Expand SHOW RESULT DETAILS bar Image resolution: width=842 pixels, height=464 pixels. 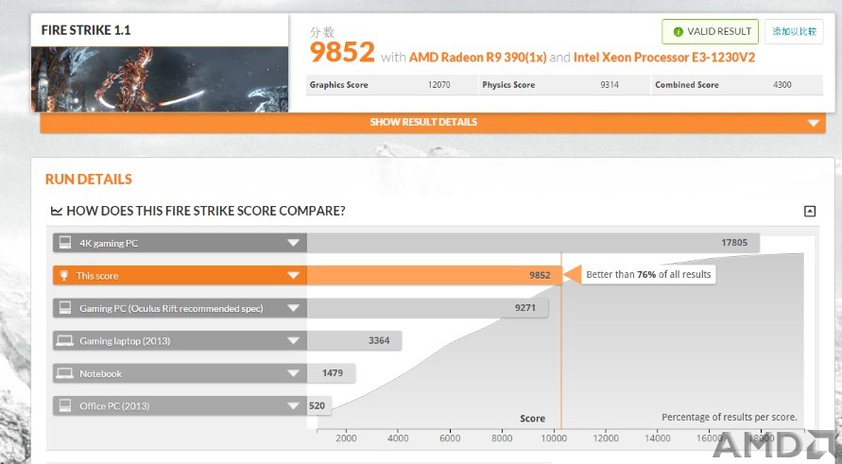pos(433,123)
